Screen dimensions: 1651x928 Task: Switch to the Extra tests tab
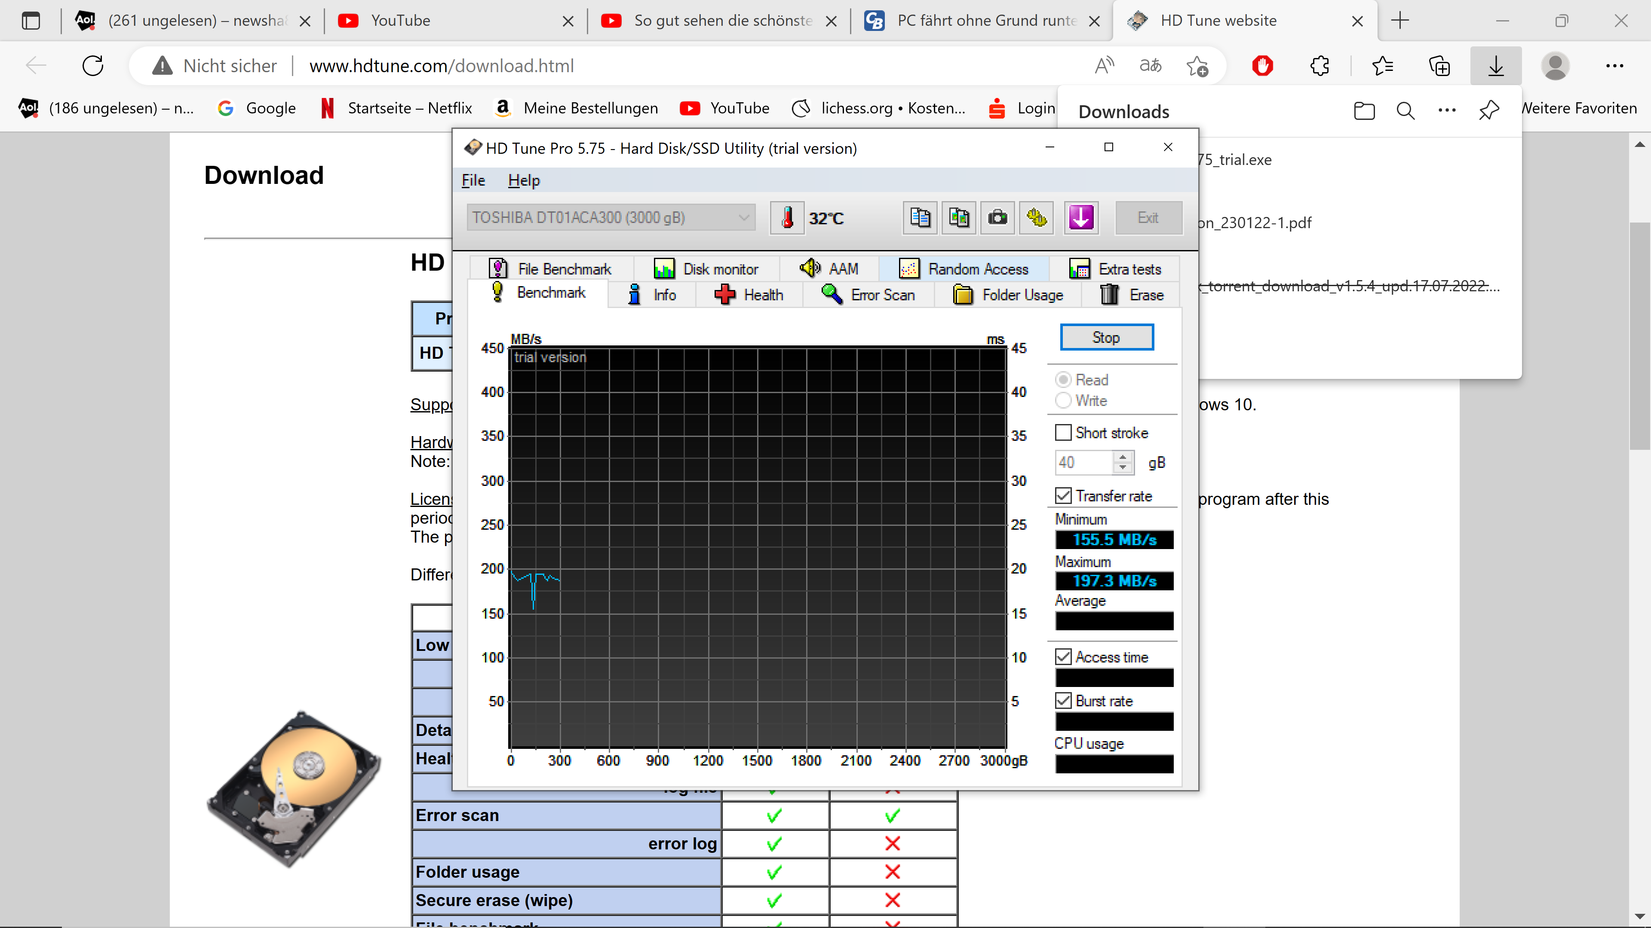pos(1115,269)
